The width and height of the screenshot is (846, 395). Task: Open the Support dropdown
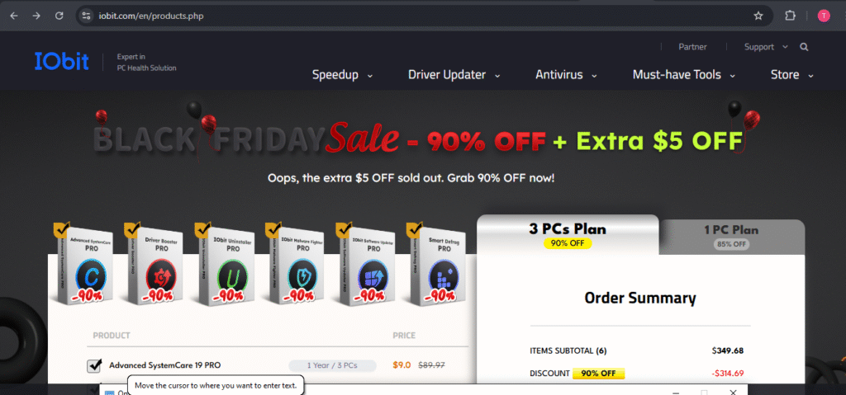(x=766, y=47)
